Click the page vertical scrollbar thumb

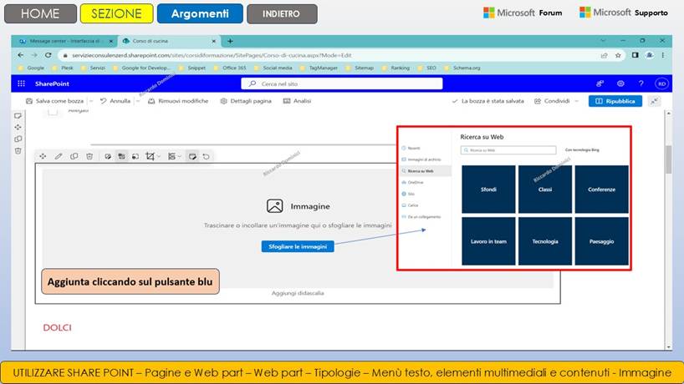point(668,159)
